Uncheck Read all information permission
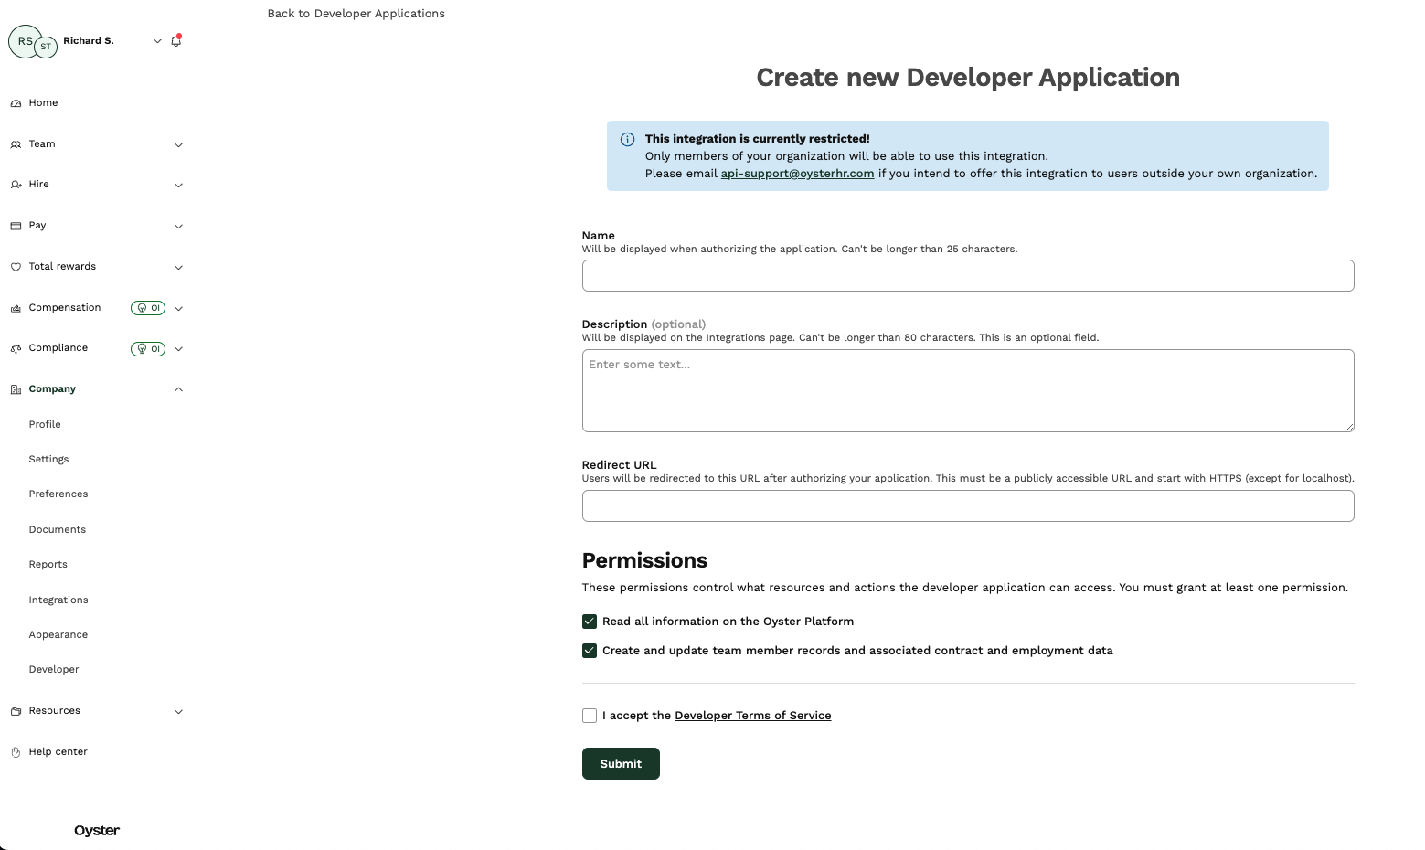Image resolution: width=1425 pixels, height=850 pixels. click(x=589, y=622)
